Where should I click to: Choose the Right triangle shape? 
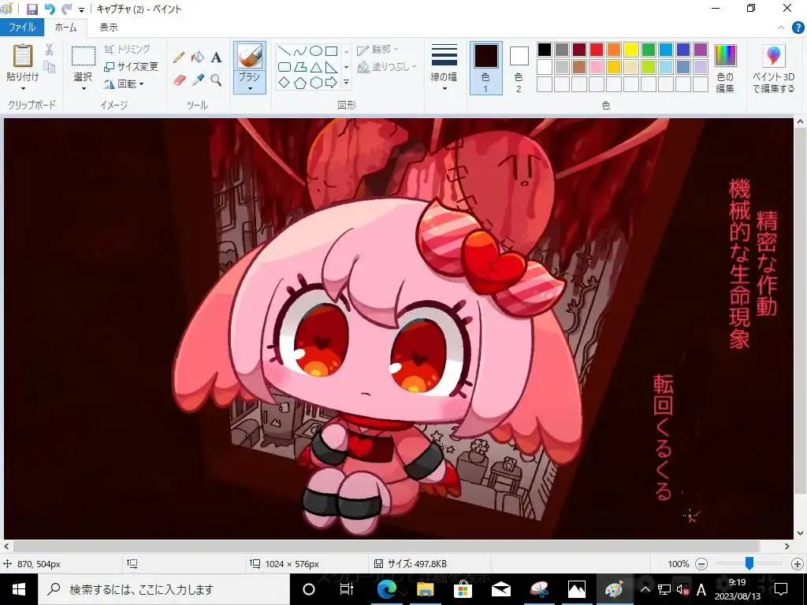332,67
